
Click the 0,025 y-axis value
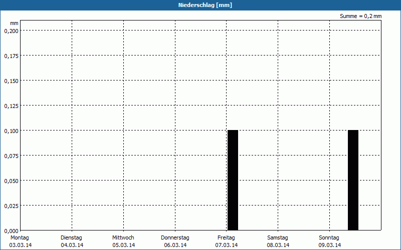click(11, 206)
